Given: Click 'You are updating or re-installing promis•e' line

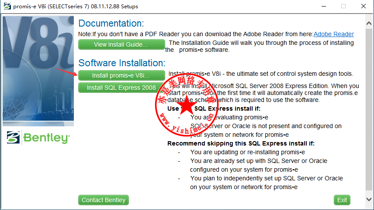Looking at the screenshot, I should click(x=248, y=152).
